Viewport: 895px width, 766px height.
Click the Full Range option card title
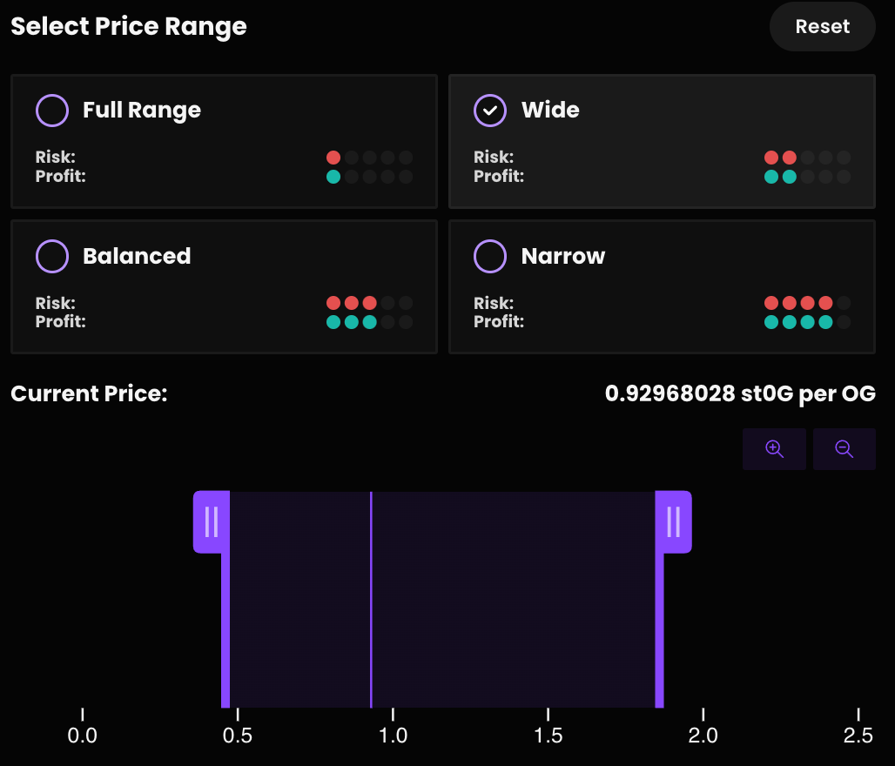click(x=142, y=111)
